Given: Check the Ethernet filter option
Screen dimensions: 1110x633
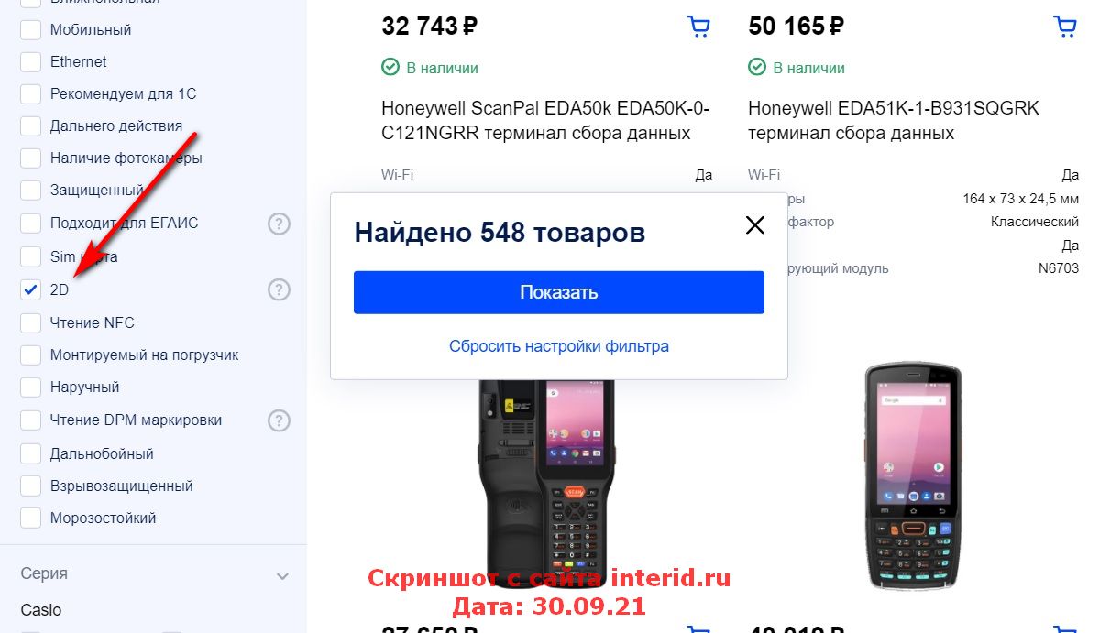Looking at the screenshot, I should (31, 61).
